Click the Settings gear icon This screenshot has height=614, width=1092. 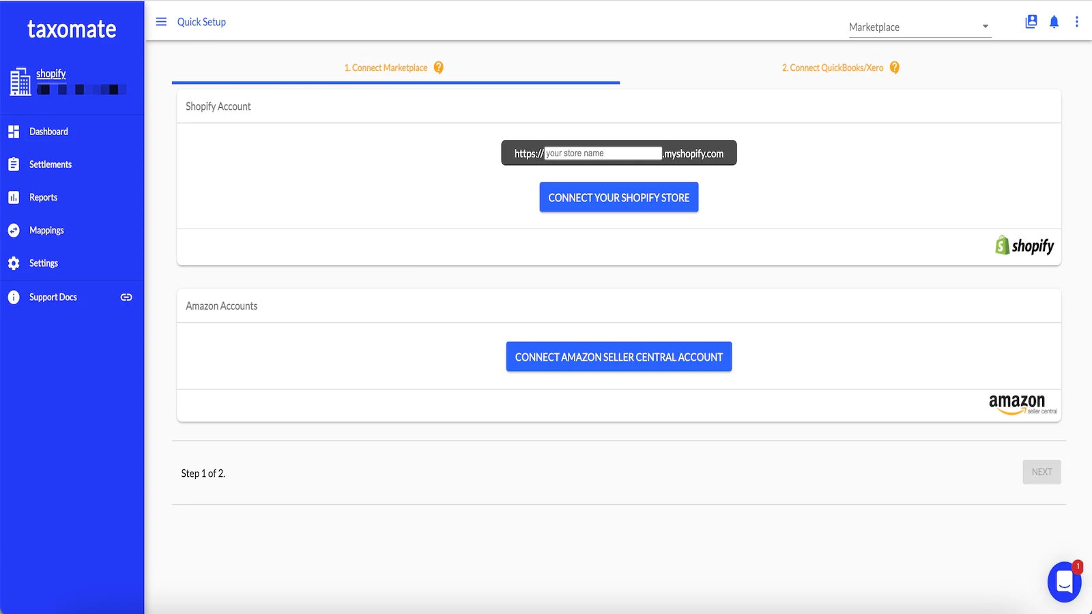pos(14,263)
